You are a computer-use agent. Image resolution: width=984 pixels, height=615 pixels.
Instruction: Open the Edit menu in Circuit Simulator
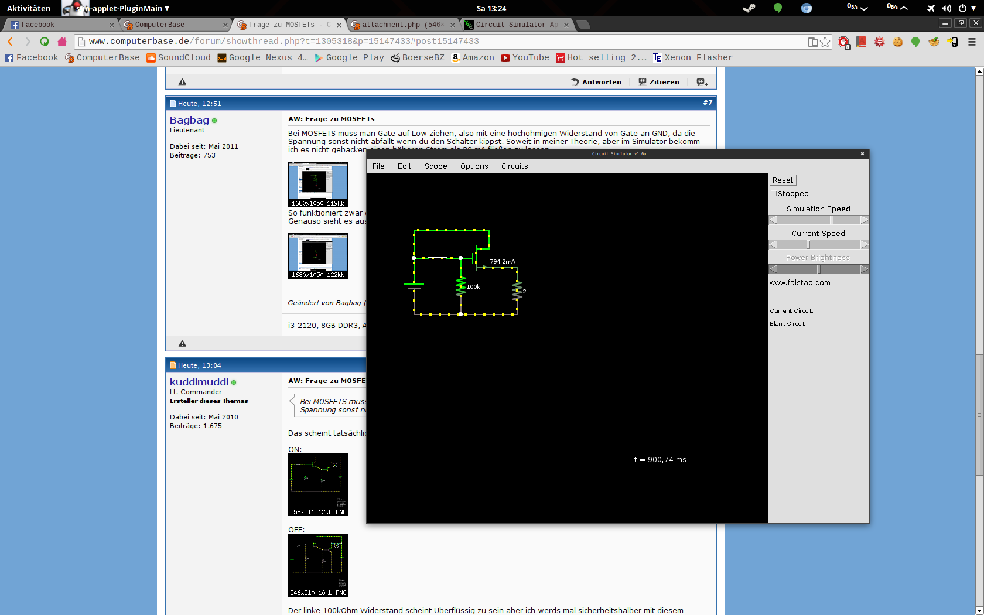pyautogui.click(x=404, y=166)
